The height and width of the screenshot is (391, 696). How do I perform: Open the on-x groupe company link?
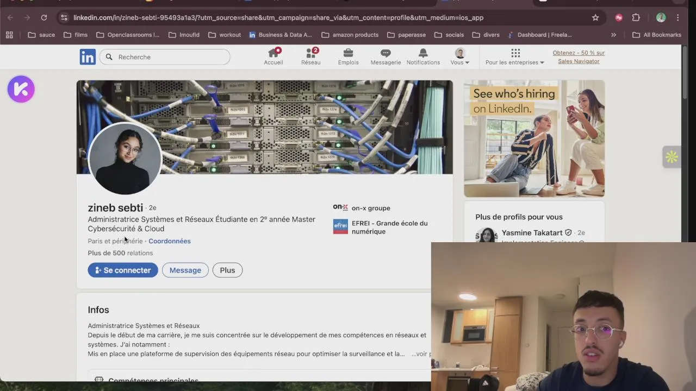click(x=362, y=208)
